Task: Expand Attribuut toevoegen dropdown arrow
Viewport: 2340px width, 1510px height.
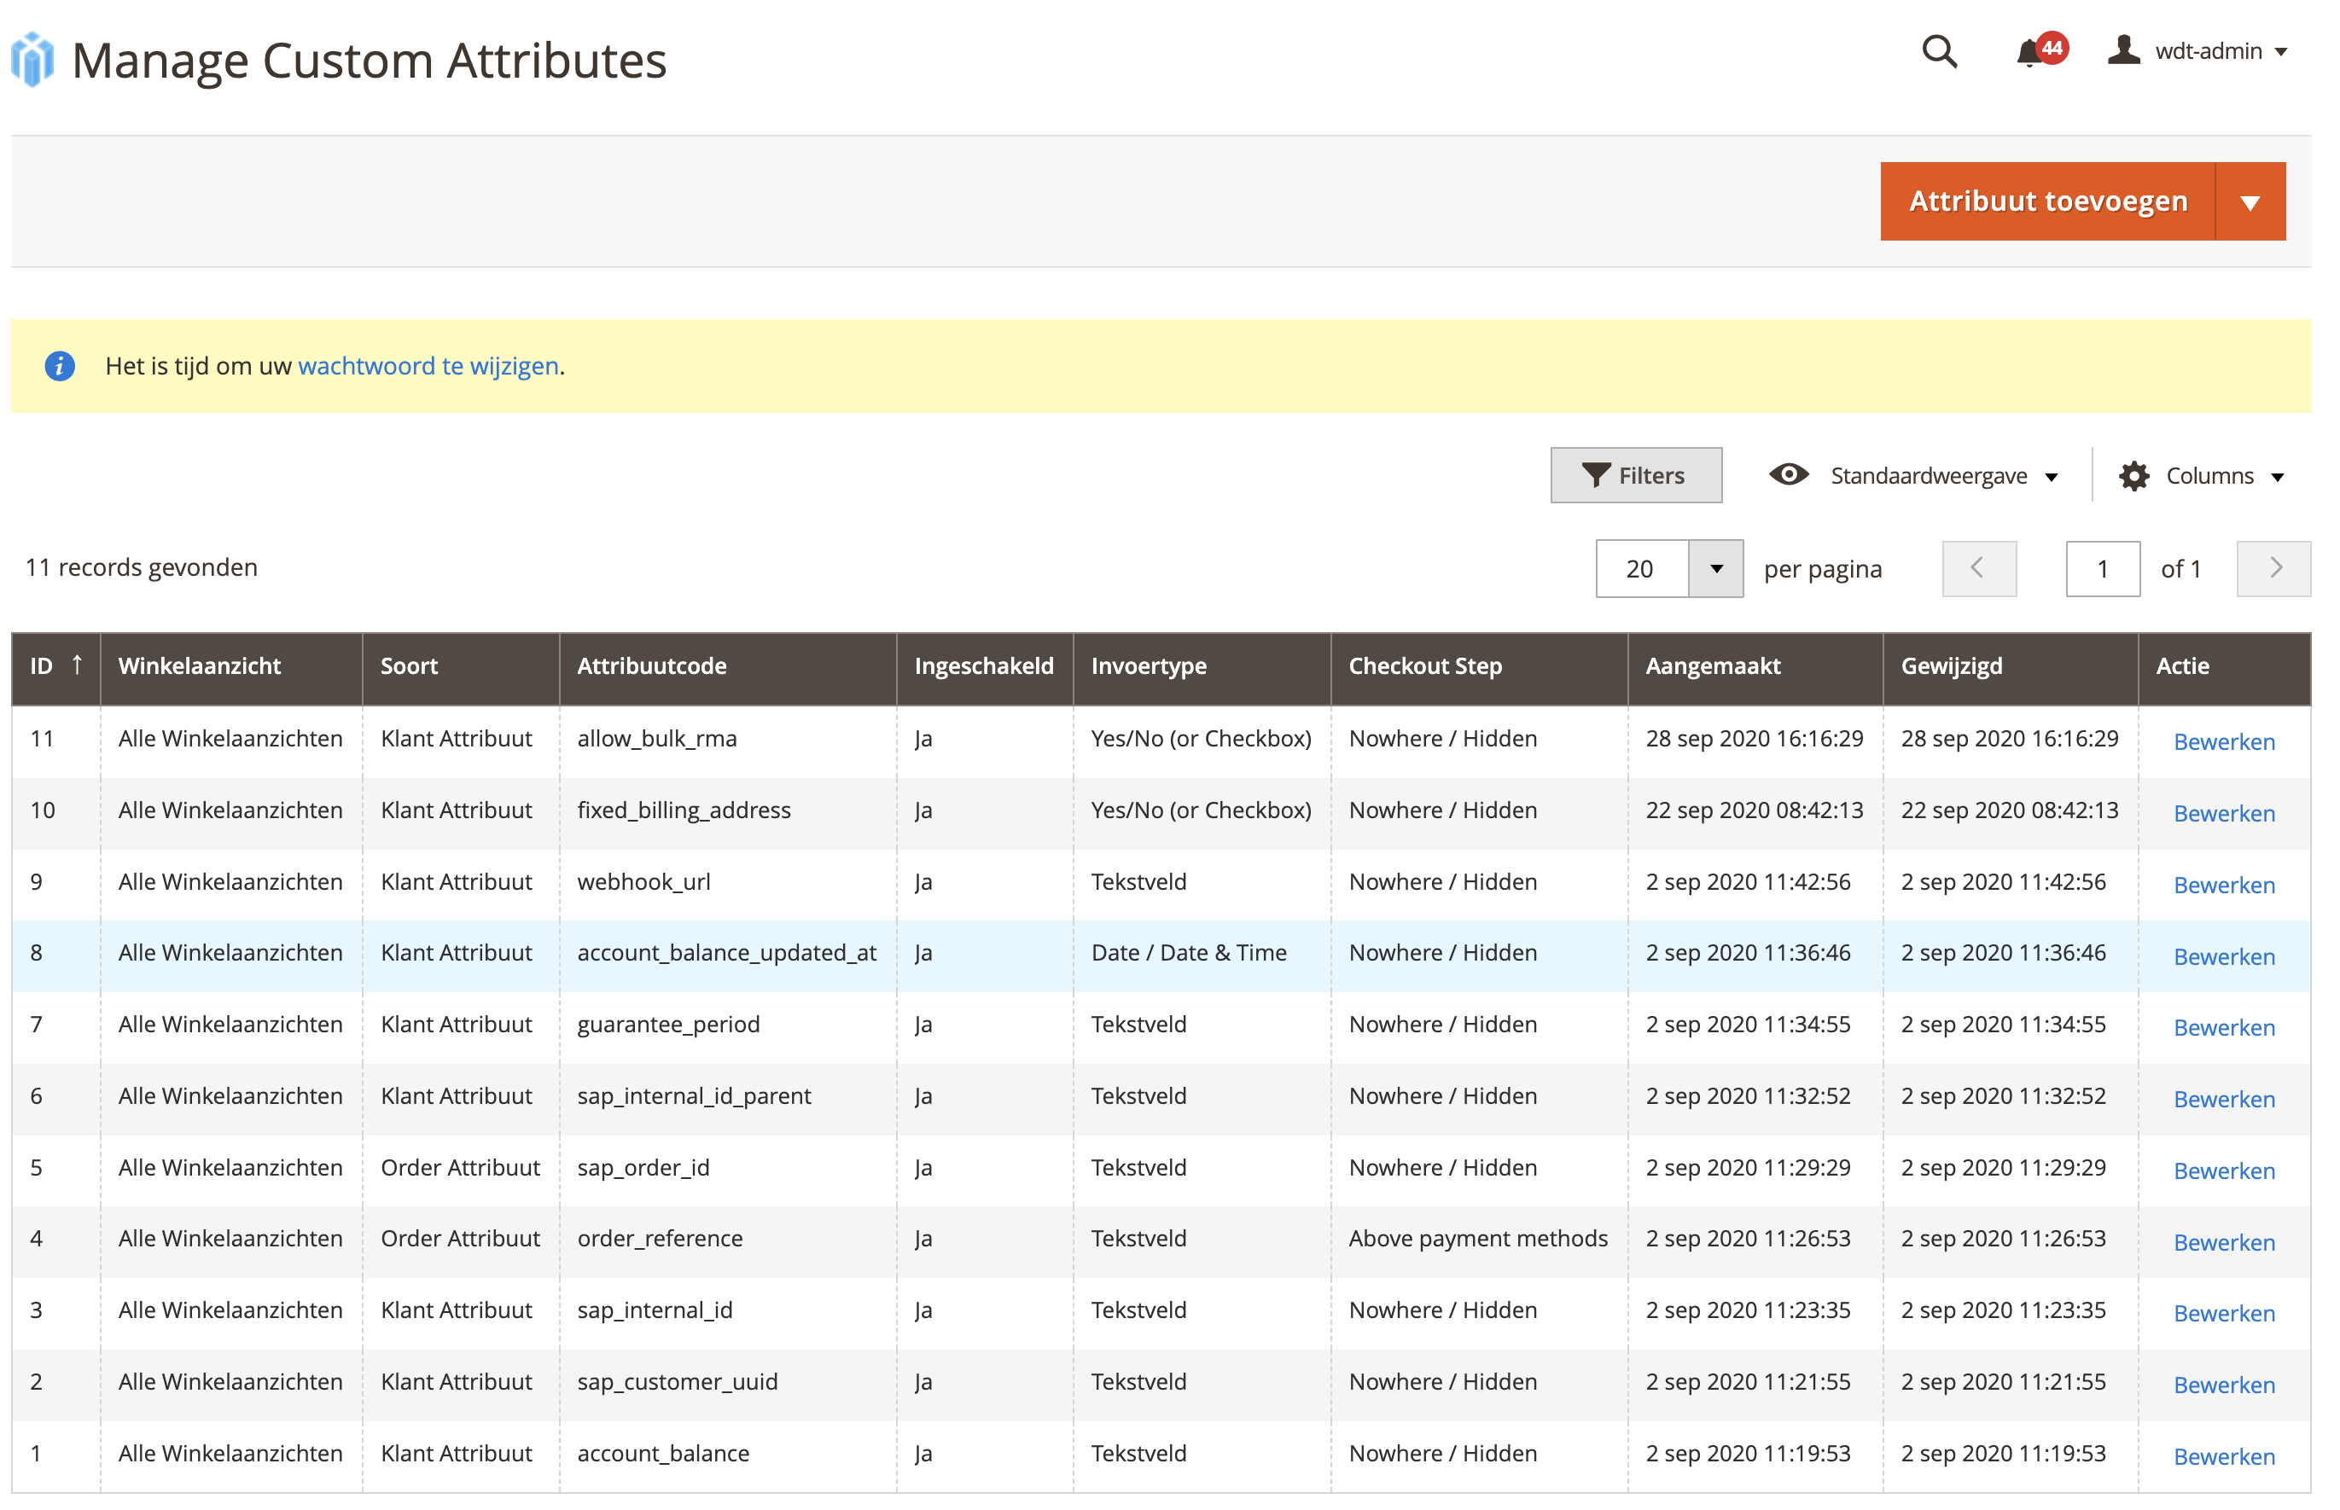Action: click(2249, 202)
